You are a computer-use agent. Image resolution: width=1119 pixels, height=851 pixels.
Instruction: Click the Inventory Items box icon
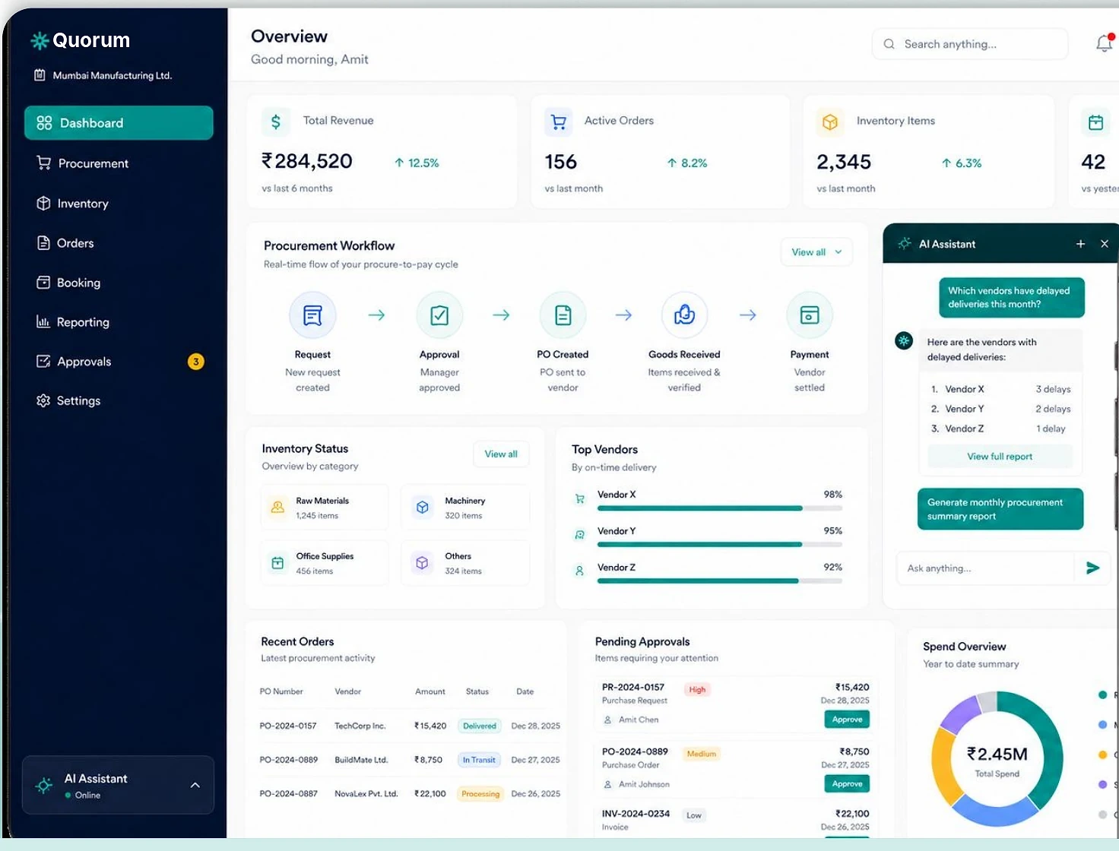click(830, 122)
